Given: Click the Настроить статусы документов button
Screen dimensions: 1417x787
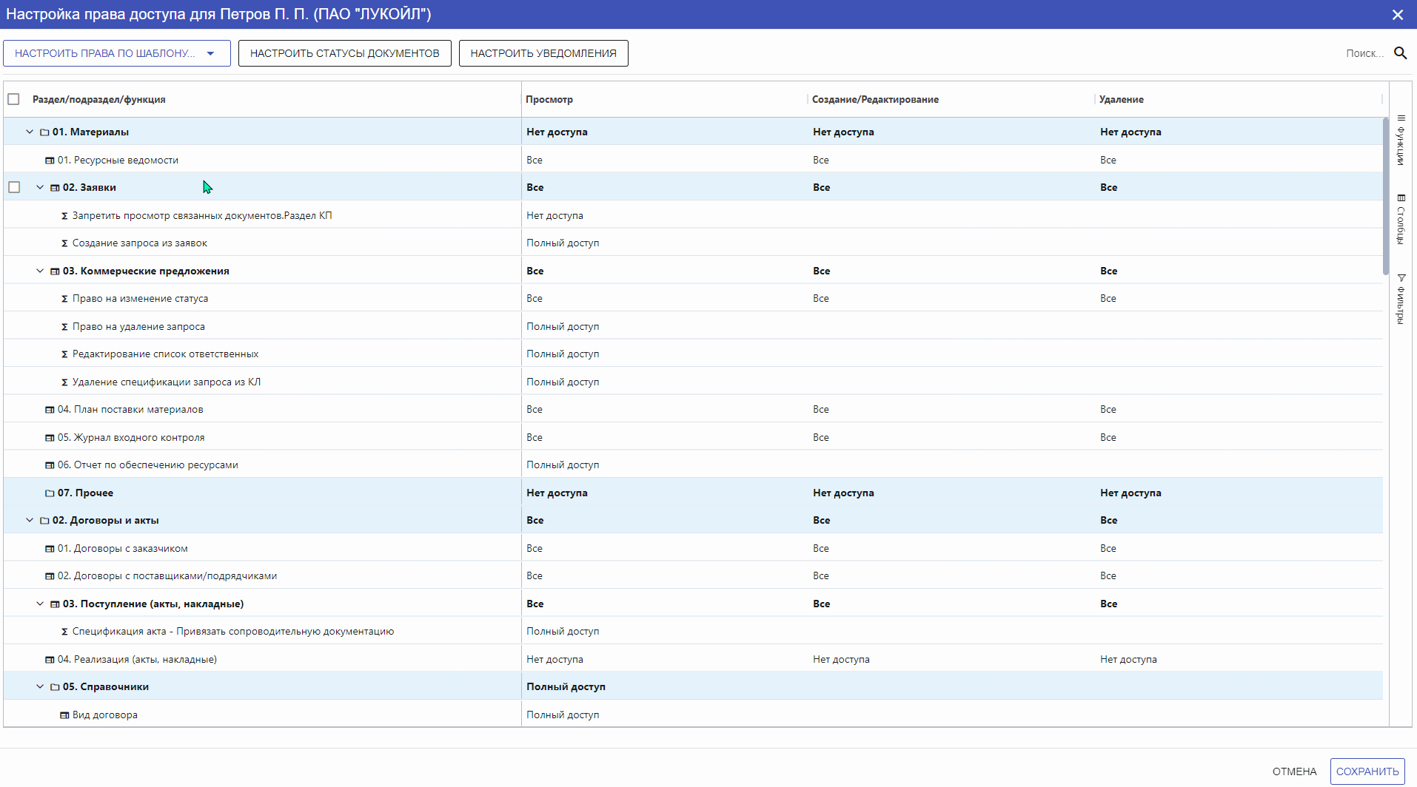Looking at the screenshot, I should point(345,53).
